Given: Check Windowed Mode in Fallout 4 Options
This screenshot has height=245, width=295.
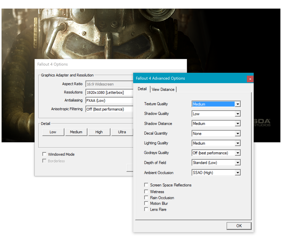Looking at the screenshot, I should point(44,154).
